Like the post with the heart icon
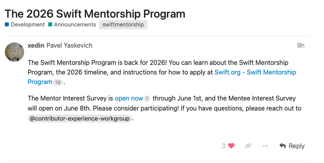Image resolution: width=324 pixels, height=163 pixels. [231, 146]
